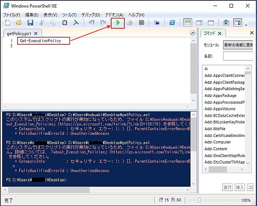Viewport: 257px width, 206px height.
Task: Run the script with the green play button
Action: [x=118, y=23]
